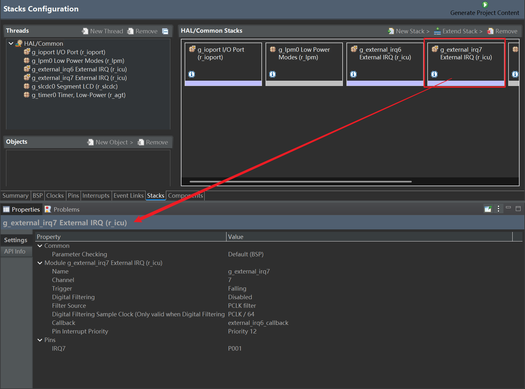The height and width of the screenshot is (389, 525).
Task: Open the Extend Stack > submenu
Action: click(x=462, y=31)
